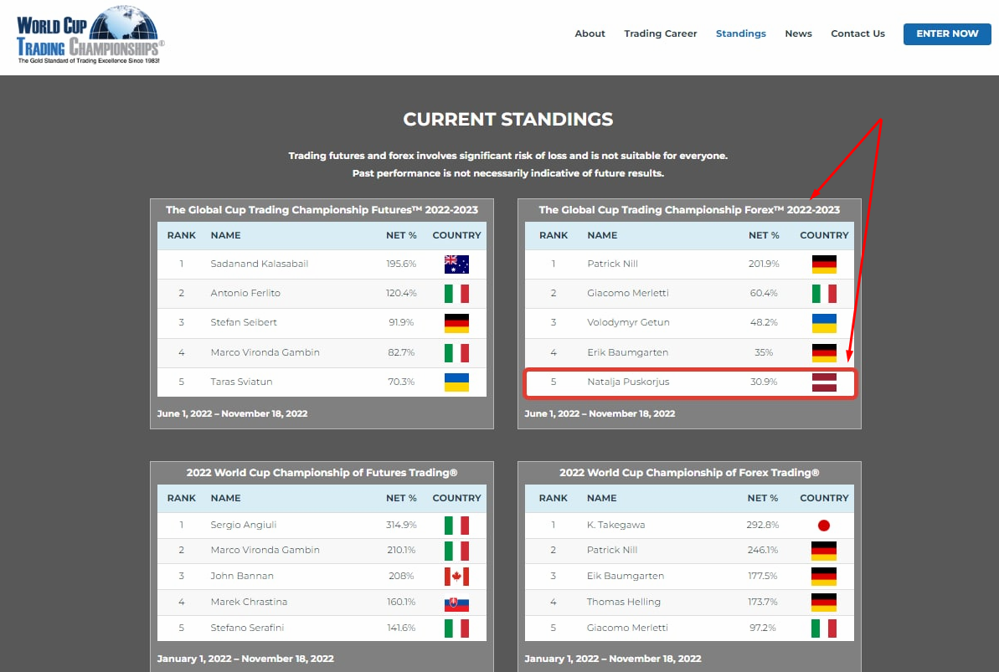The width and height of the screenshot is (999, 672).
Task: Click Italy flag for Sergio Angiuli
Action: (456, 526)
